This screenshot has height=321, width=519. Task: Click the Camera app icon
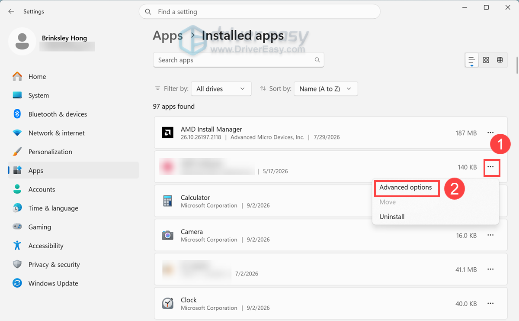coord(167,235)
